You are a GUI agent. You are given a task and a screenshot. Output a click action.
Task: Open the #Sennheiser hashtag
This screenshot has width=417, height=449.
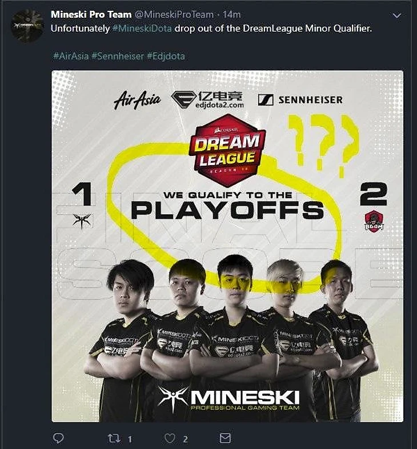[118, 56]
